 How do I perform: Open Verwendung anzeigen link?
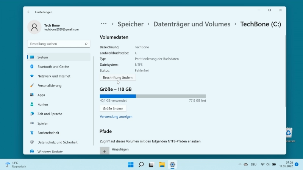pyautogui.click(x=116, y=117)
